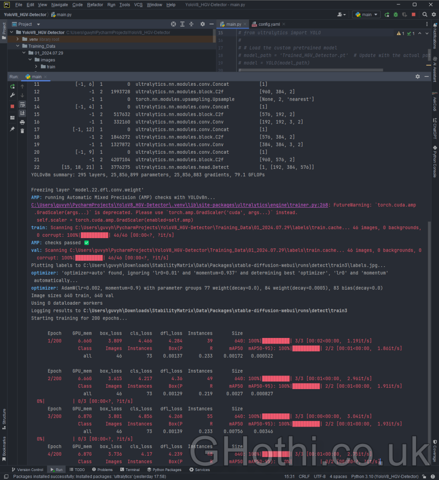The width and height of the screenshot is (439, 480).
Task: Switch to the config.yaml editor tab
Action: [269, 24]
